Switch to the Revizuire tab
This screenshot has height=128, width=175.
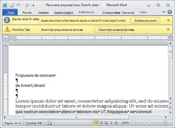click(x=128, y=13)
